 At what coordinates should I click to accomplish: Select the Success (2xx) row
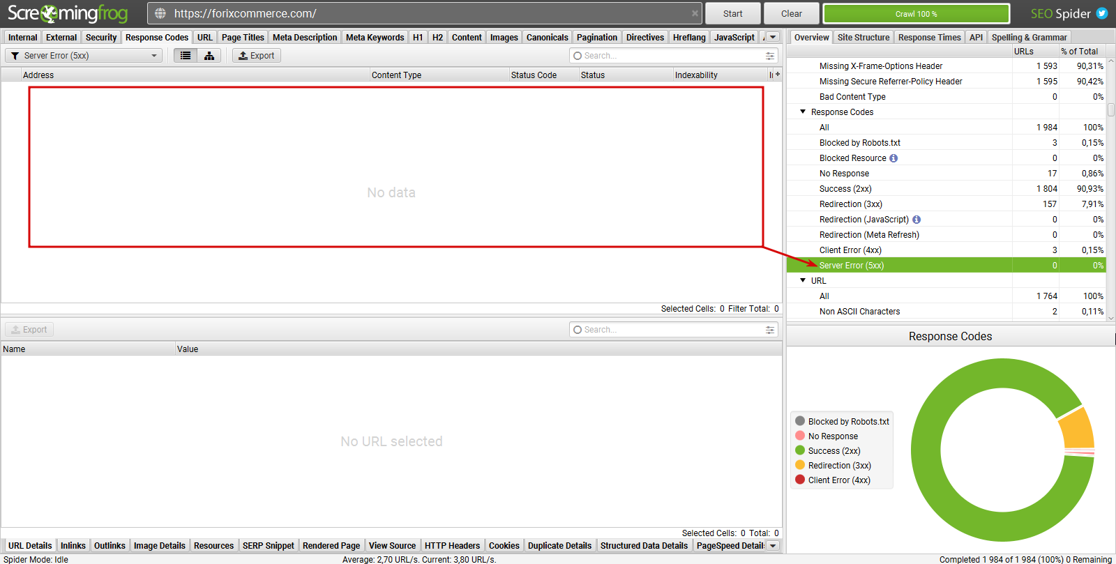pyautogui.click(x=946, y=189)
